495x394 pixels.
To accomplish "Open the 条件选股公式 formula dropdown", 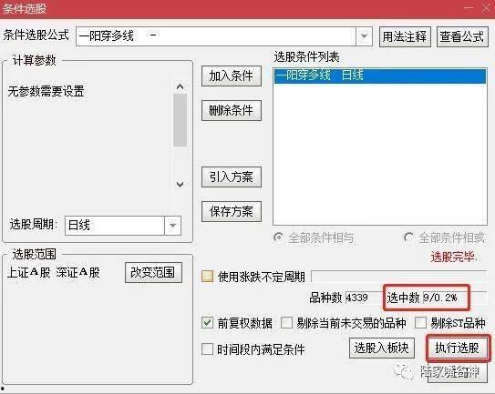I will click(364, 36).
